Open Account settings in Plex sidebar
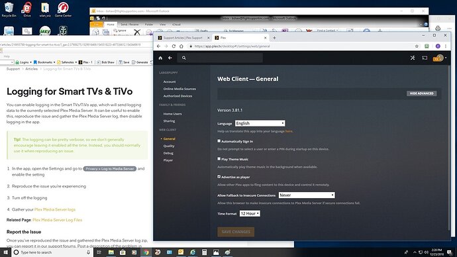The height and width of the screenshot is (257, 457). [170, 82]
